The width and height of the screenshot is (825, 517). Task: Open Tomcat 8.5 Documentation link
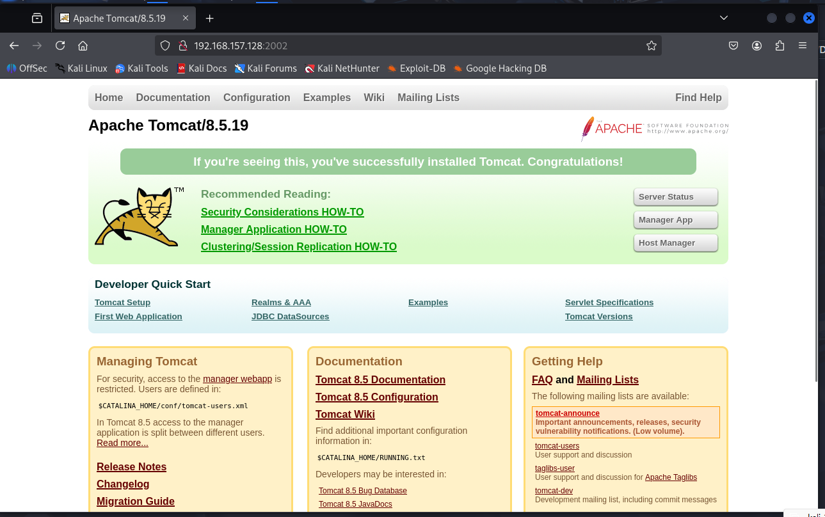pos(380,379)
